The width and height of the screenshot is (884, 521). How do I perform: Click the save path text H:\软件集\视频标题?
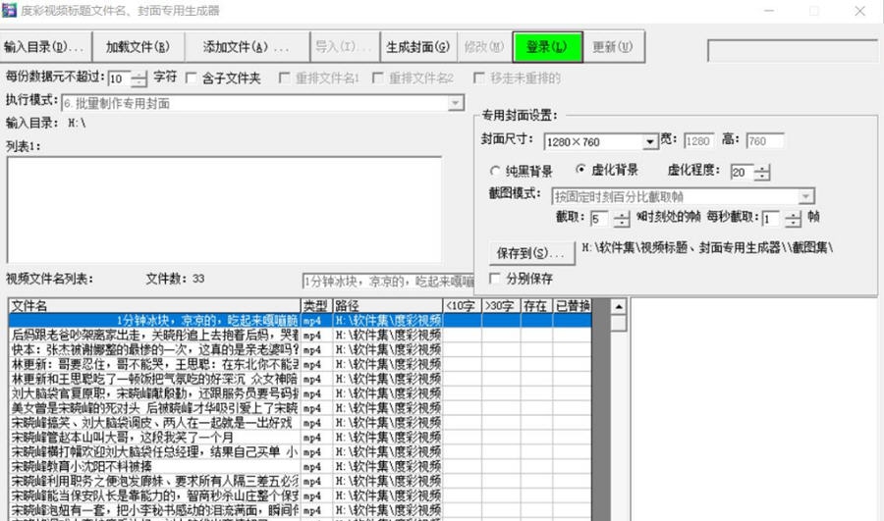coord(707,248)
